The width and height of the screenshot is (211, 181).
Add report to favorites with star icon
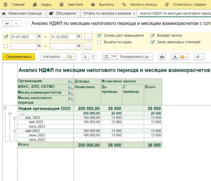(x=27, y=24)
